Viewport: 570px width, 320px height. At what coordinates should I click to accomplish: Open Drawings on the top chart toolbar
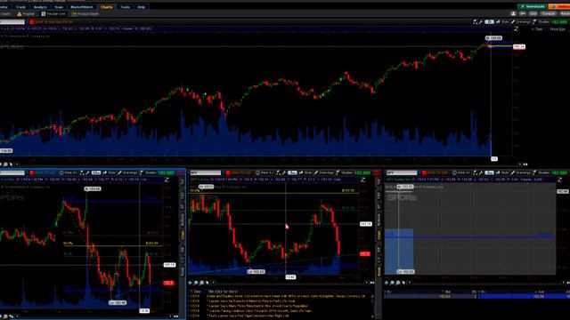tap(521, 22)
